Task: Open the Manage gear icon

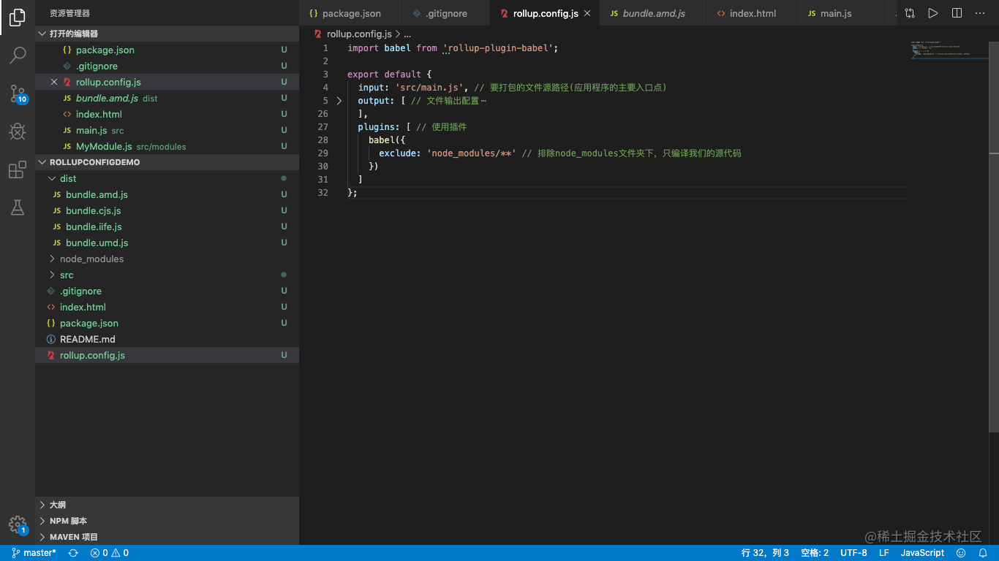Action: coord(18,525)
